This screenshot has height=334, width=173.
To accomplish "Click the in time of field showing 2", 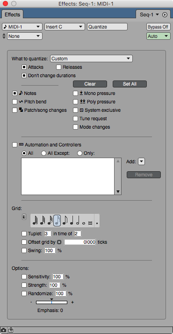I will [x=78, y=234].
